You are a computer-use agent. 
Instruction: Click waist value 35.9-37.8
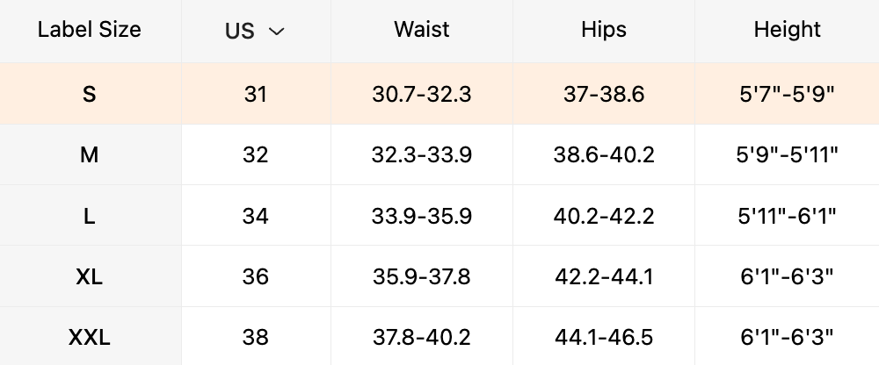click(x=421, y=277)
